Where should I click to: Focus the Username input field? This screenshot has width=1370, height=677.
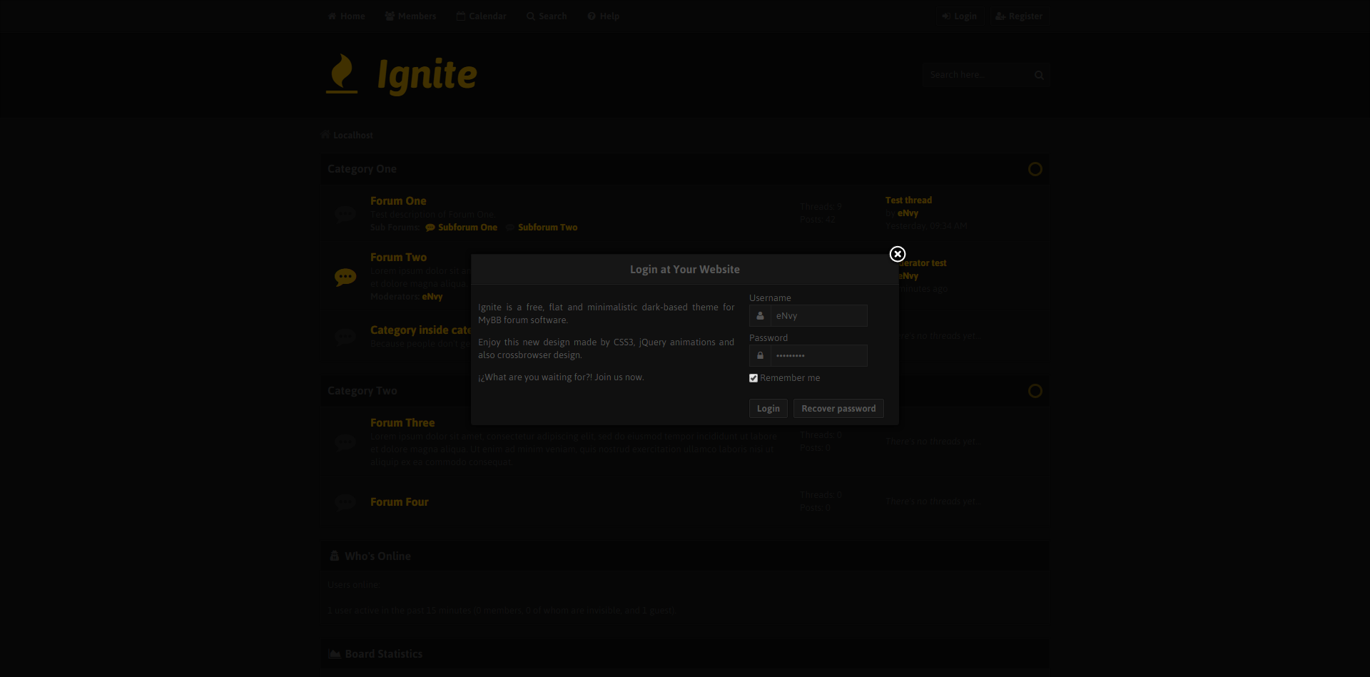(818, 315)
